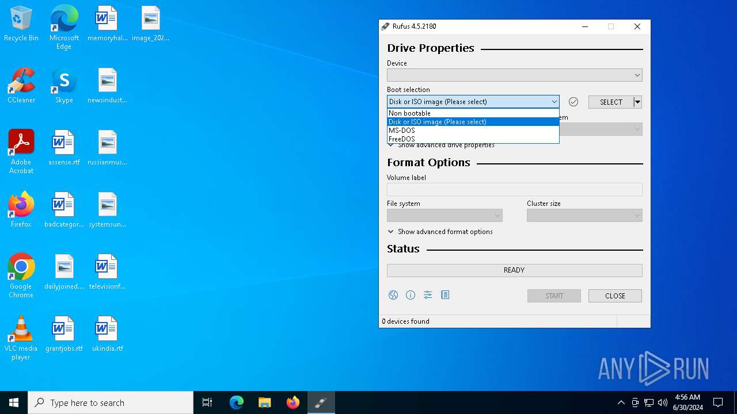Expand Show advanced drive properties
The width and height of the screenshot is (737, 414).
(441, 145)
